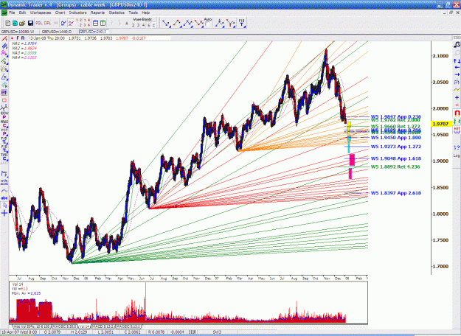The image size is (461, 336).
Task: Select Wave Bands option 5
Action: coord(148,25)
